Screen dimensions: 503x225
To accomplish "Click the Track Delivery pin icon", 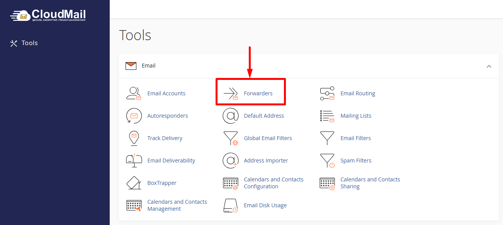I will click(x=134, y=138).
